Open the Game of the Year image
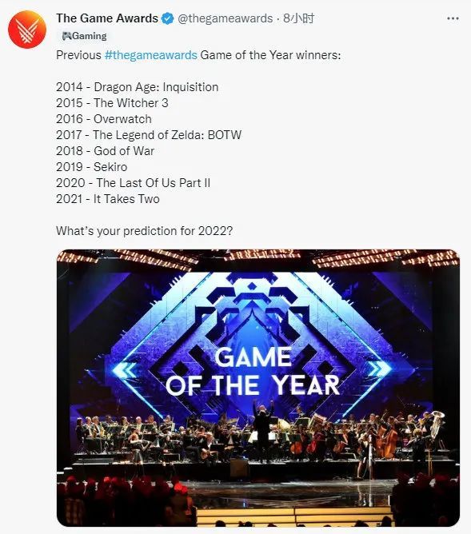Image resolution: width=471 pixels, height=534 pixels. coord(258,388)
